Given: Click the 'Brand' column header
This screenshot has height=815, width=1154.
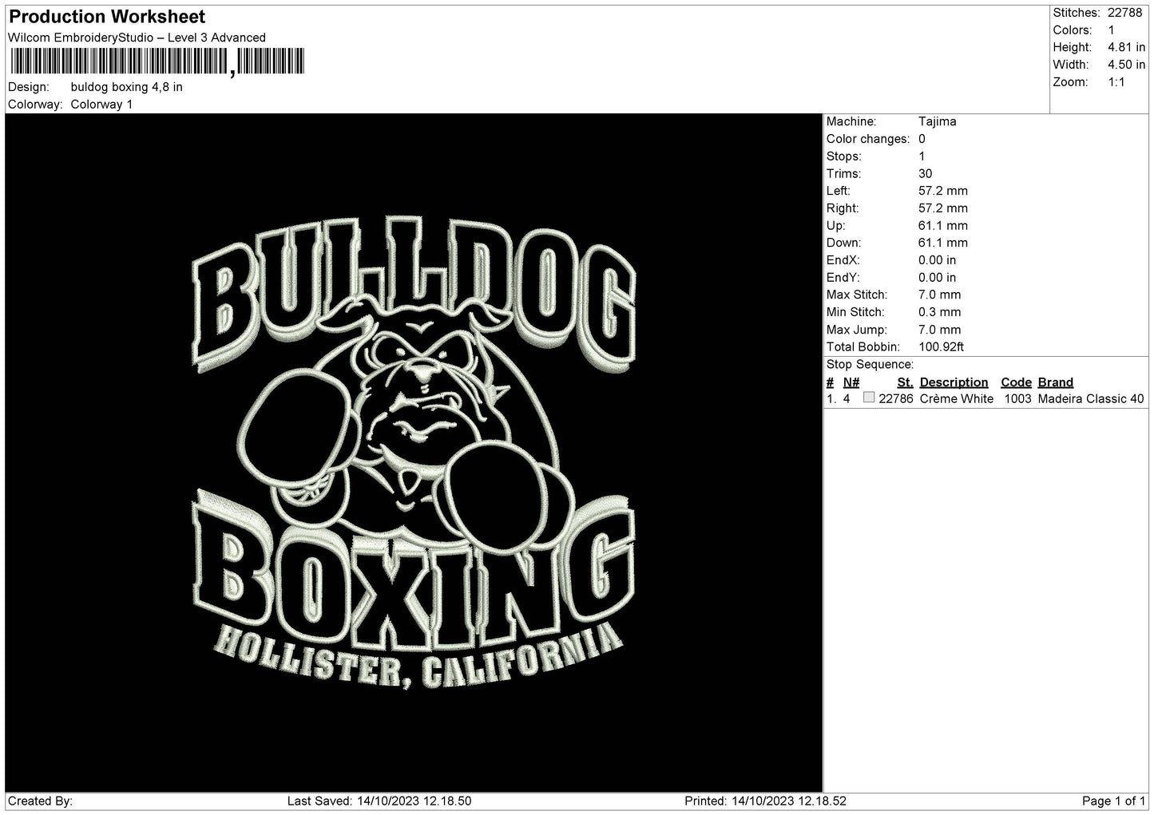Looking at the screenshot, I should click(1055, 382).
